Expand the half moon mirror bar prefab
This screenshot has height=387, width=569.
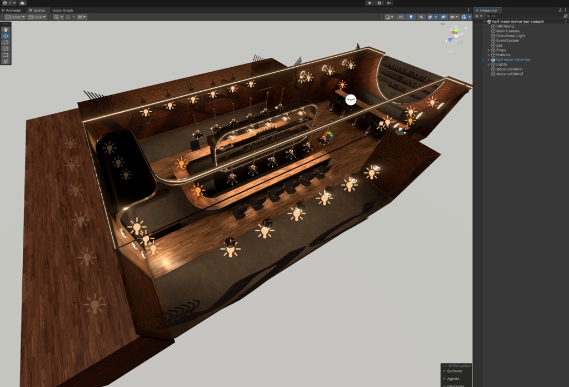[488, 59]
